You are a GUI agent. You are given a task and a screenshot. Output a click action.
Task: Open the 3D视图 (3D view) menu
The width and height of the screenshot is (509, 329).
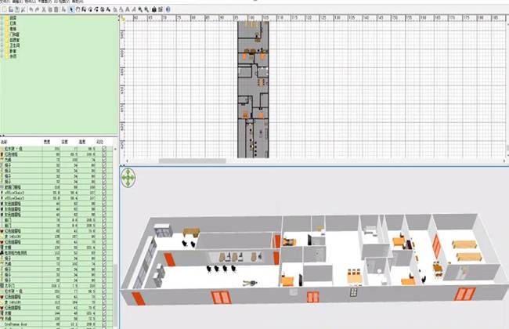pyautogui.click(x=62, y=2)
